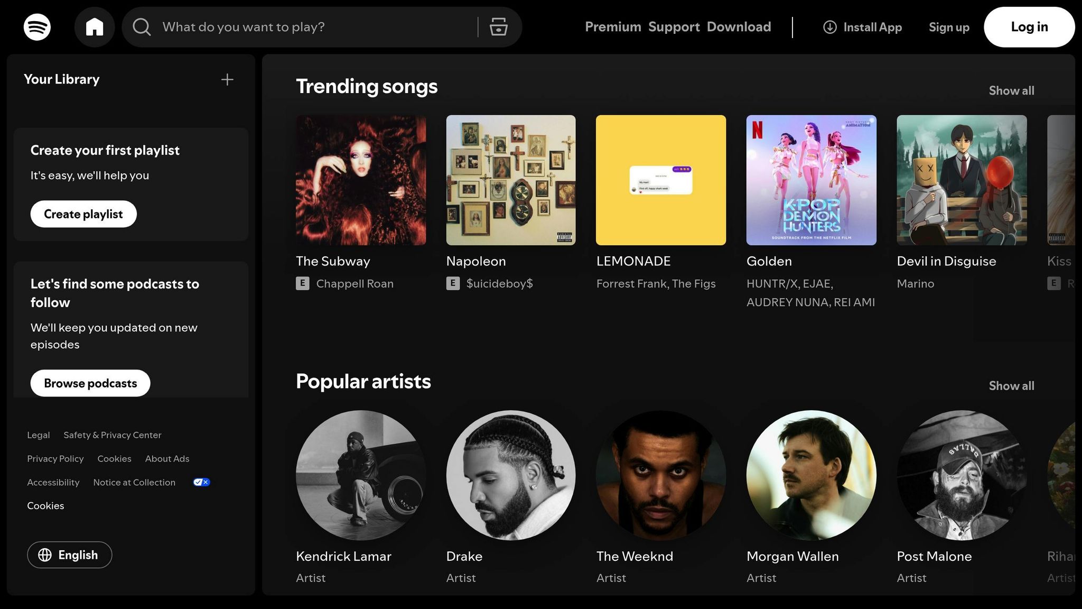Open the Privacy Policy link
The height and width of the screenshot is (609, 1082).
point(55,459)
